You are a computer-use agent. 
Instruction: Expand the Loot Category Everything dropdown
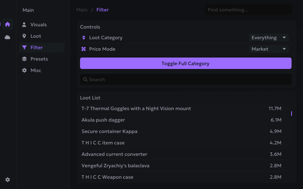pyautogui.click(x=269, y=38)
